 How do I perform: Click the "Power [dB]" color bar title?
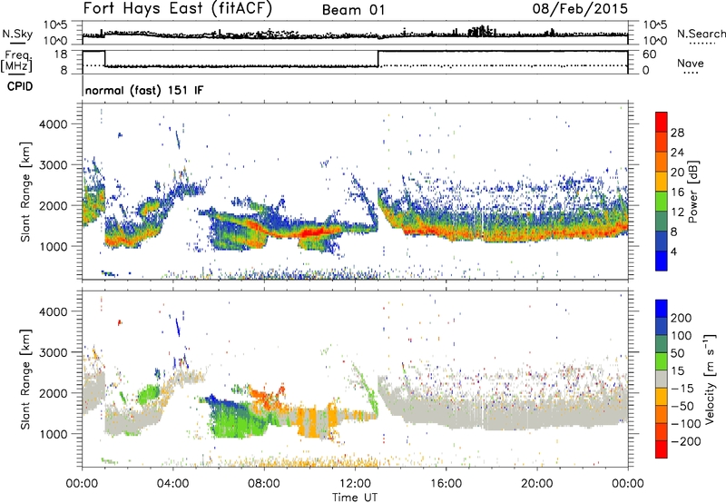[x=692, y=192]
